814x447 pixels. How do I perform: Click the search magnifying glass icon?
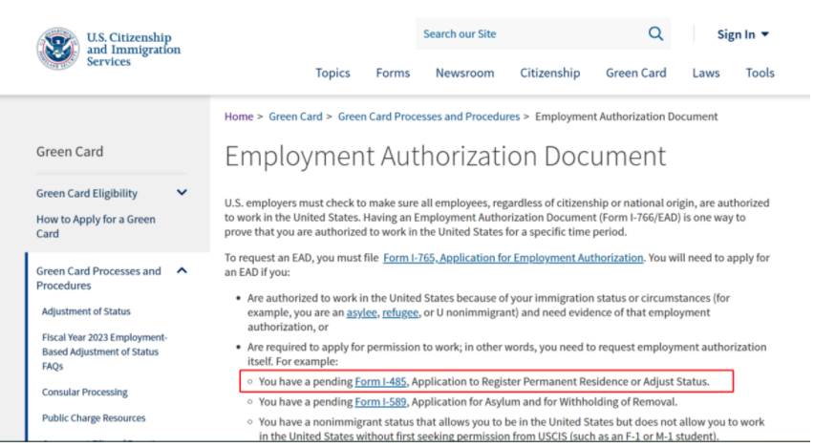coord(655,33)
